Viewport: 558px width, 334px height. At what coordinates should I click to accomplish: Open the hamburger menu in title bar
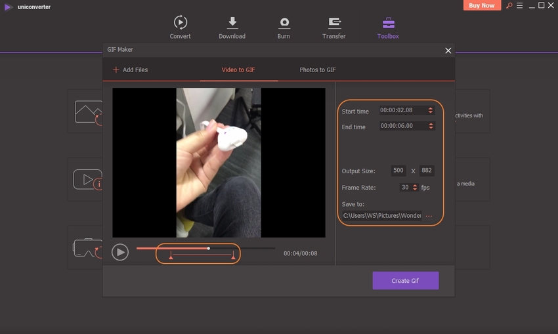click(x=519, y=6)
